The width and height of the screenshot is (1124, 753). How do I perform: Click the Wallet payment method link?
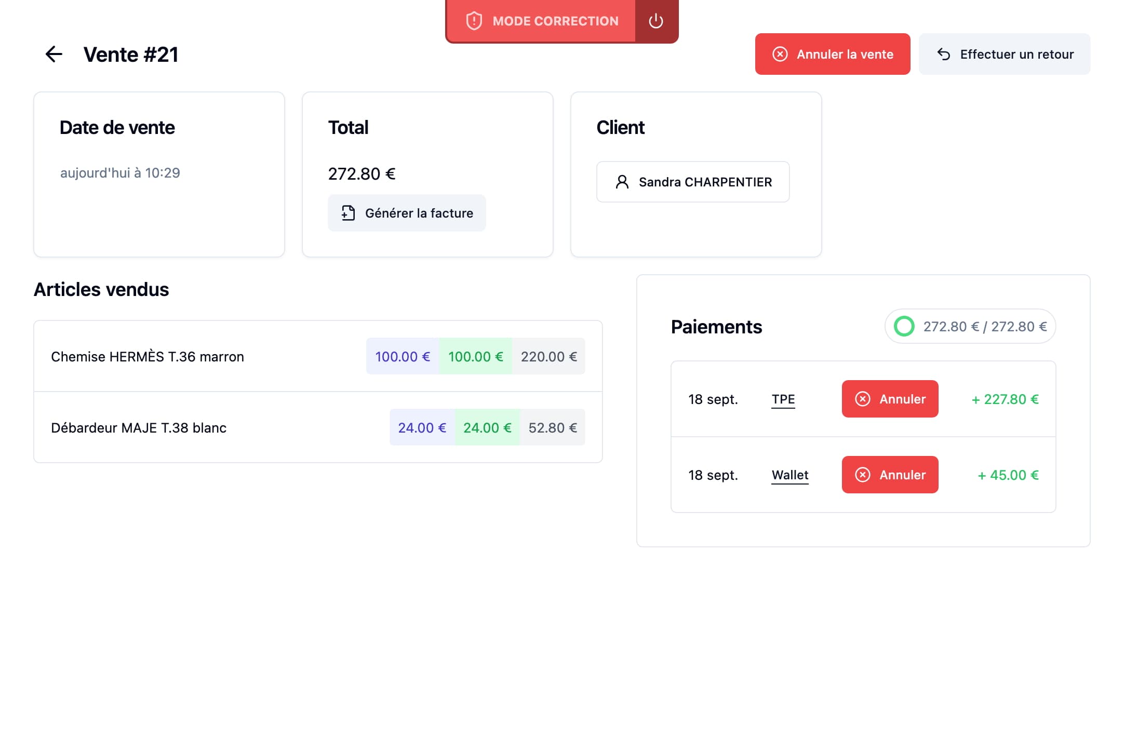tap(790, 475)
